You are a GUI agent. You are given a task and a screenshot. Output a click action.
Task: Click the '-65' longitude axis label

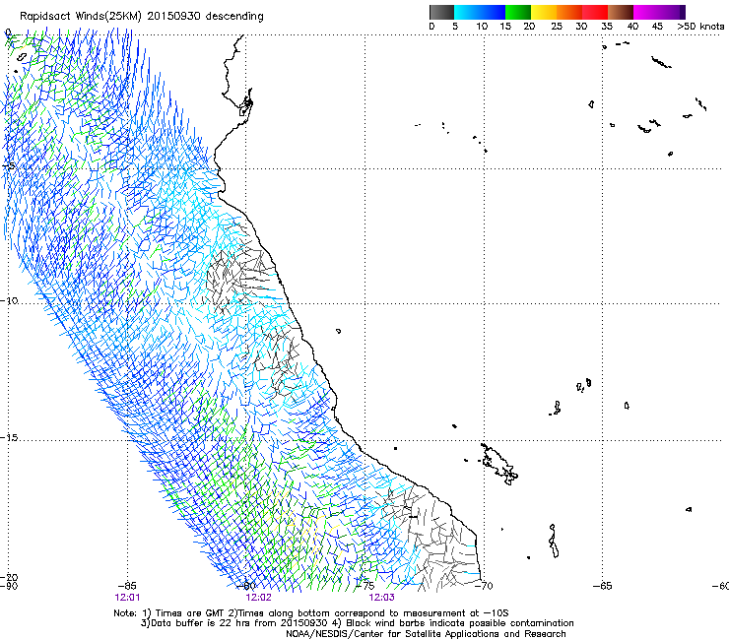(603, 586)
